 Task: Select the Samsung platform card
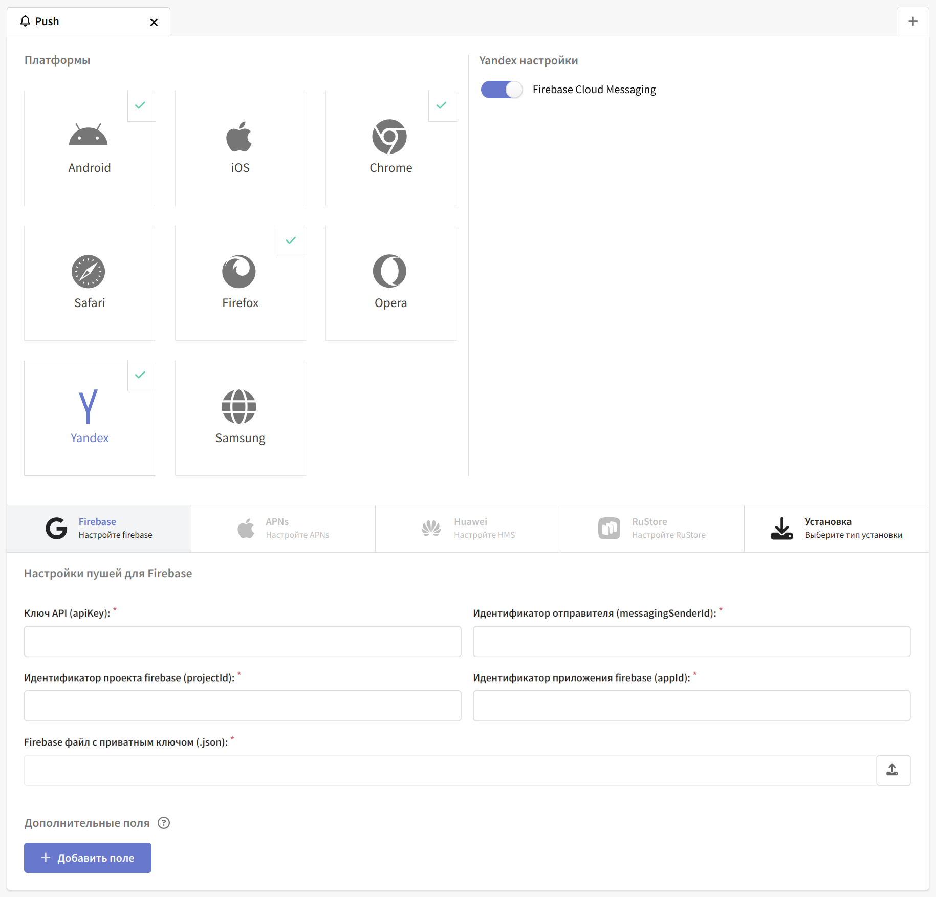coord(240,419)
